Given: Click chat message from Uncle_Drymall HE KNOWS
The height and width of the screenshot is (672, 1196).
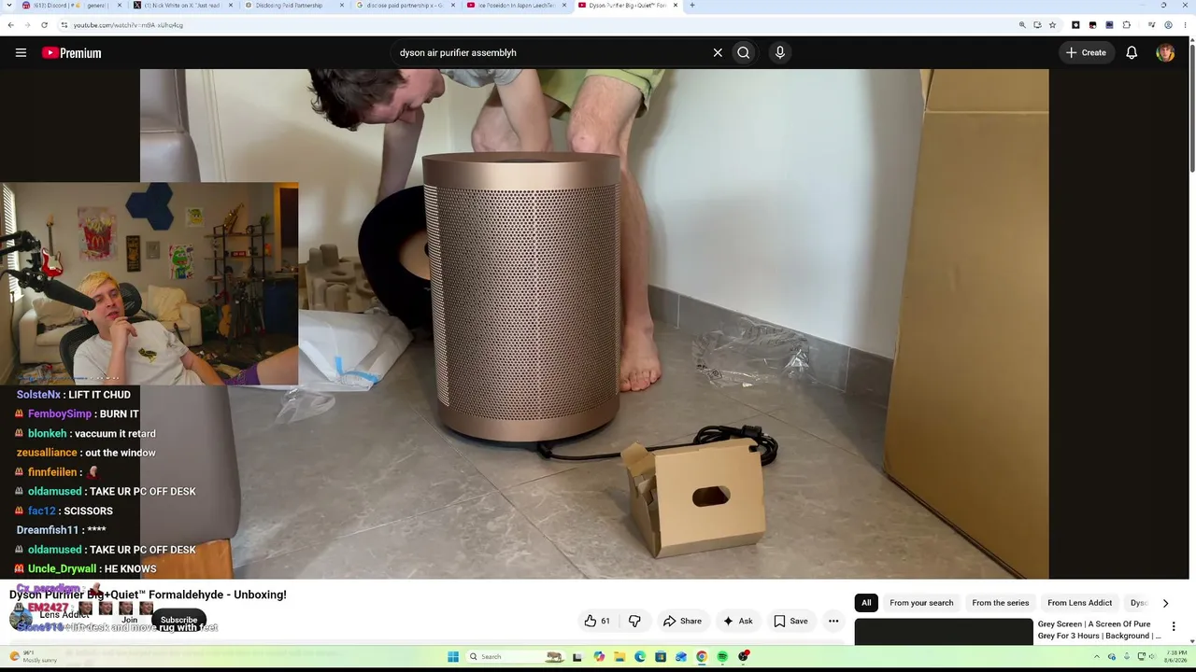Looking at the screenshot, I should click(x=85, y=568).
